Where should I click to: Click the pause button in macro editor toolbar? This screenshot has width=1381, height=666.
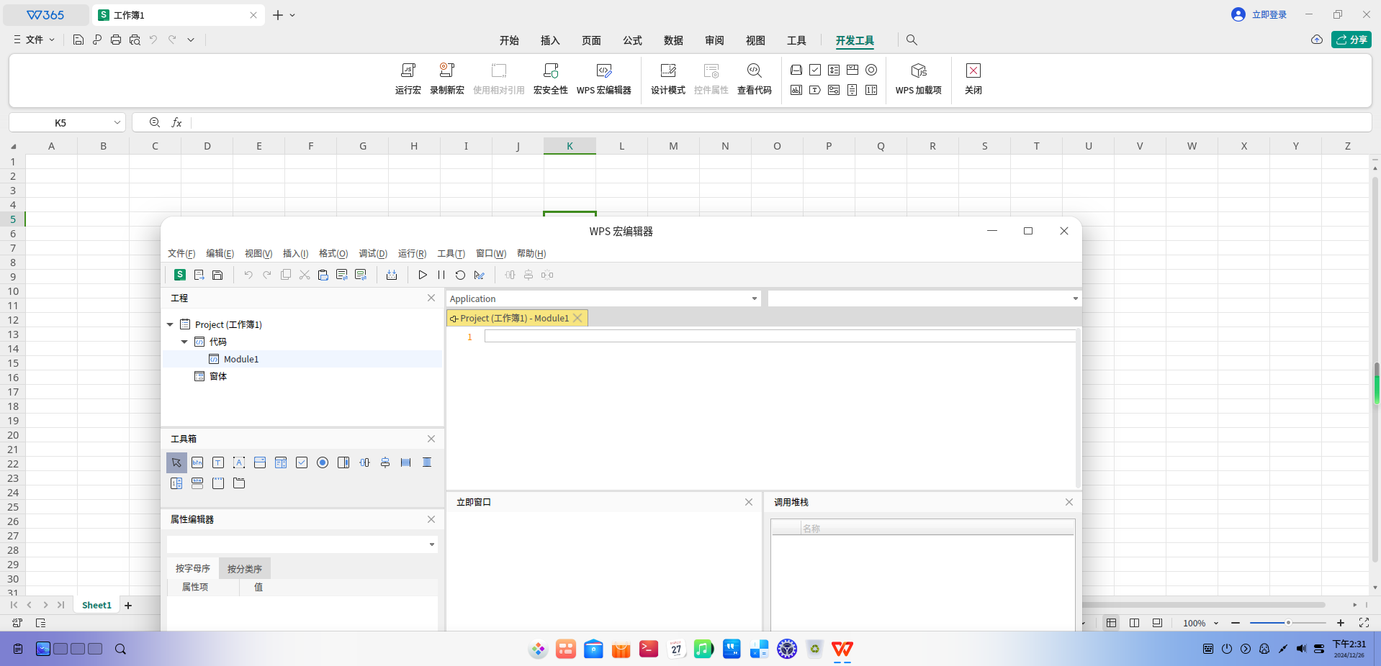[x=441, y=275]
